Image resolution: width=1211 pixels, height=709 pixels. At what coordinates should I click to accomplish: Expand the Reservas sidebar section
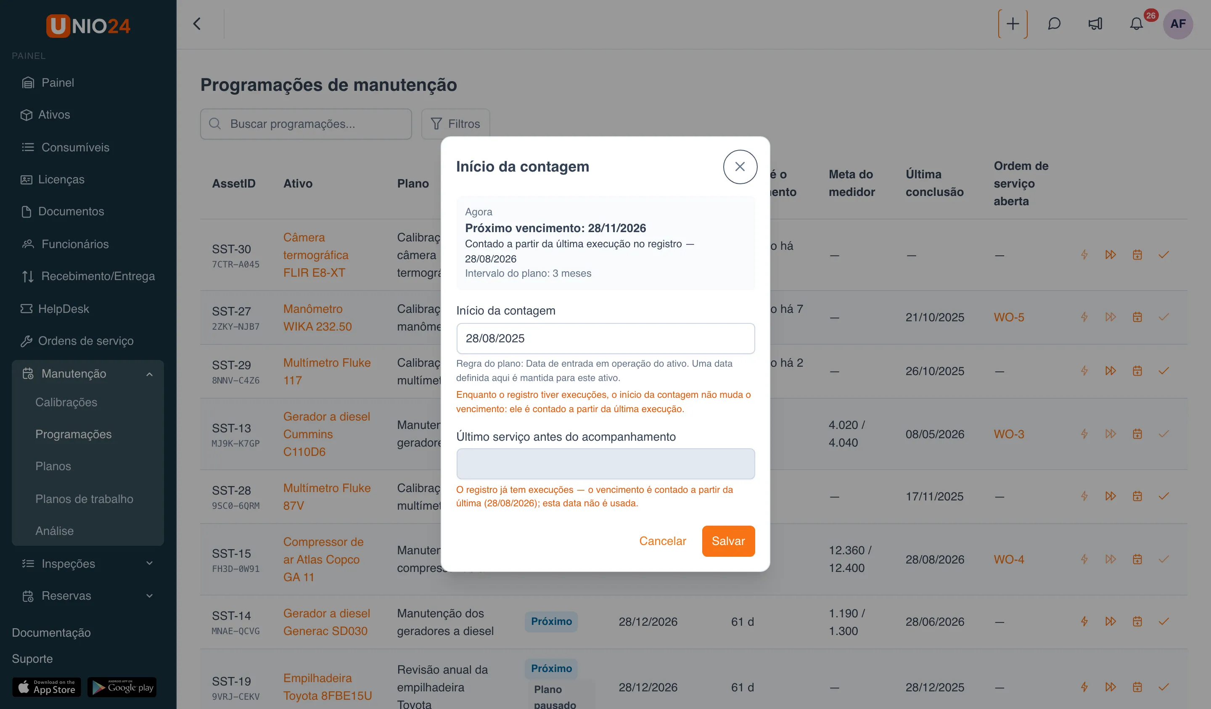pyautogui.click(x=88, y=595)
